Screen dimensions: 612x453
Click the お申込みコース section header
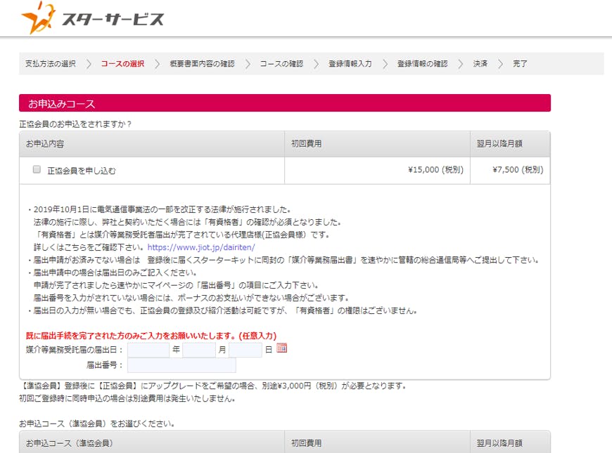click(284, 103)
